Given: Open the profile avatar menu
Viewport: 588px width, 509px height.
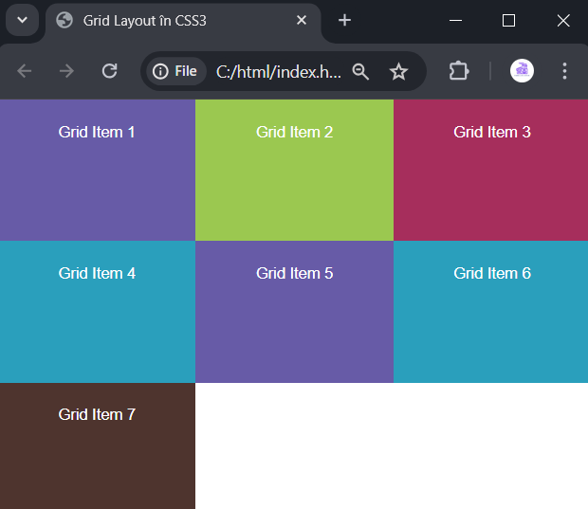Looking at the screenshot, I should [x=522, y=71].
